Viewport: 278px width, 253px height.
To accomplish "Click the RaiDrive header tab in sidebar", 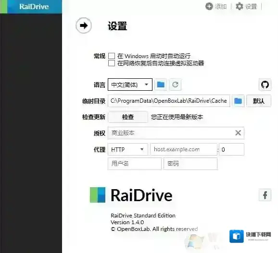I will click(31, 7).
